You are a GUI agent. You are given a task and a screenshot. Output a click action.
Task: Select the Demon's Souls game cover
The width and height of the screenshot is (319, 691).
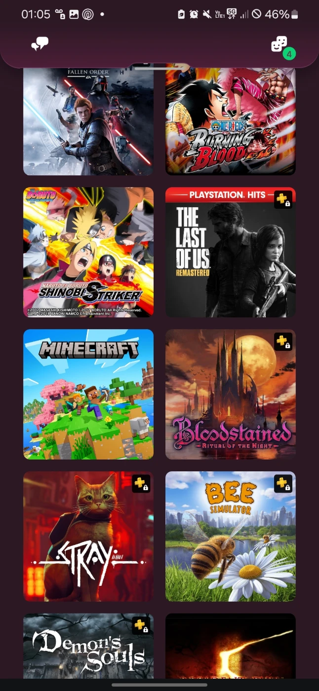[x=88, y=646]
